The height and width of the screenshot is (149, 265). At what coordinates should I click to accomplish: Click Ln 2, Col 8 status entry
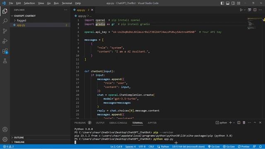pyautogui.click(x=116, y=147)
